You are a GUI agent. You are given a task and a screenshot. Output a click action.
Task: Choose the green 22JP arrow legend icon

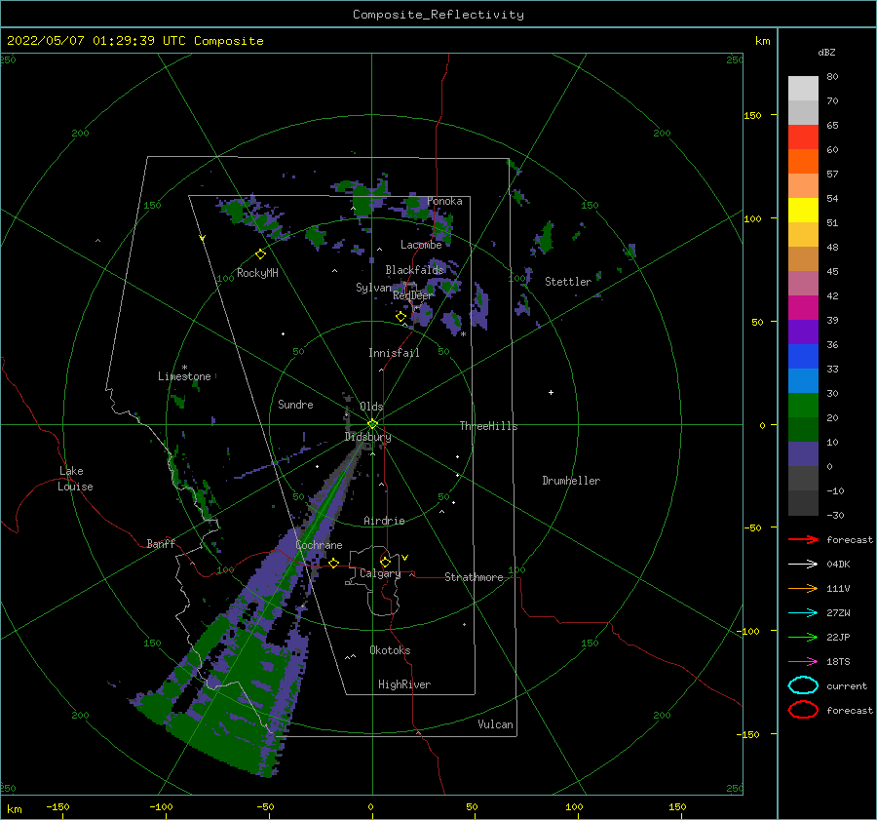coord(803,637)
